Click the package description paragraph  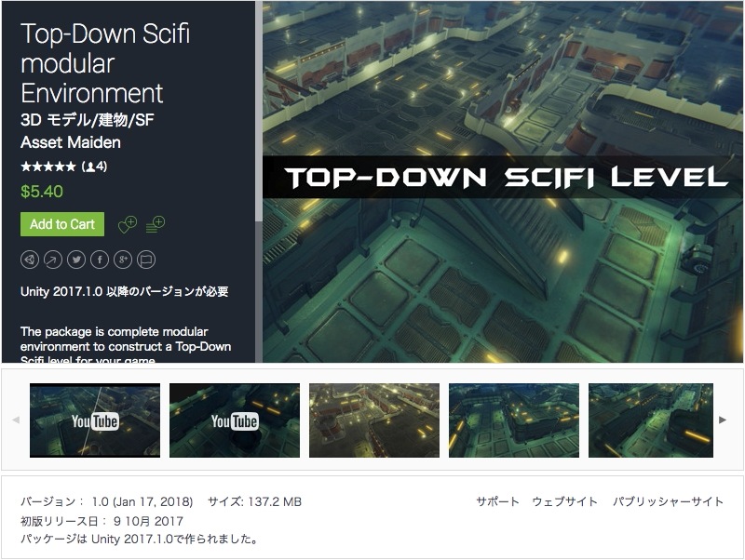tap(126, 344)
